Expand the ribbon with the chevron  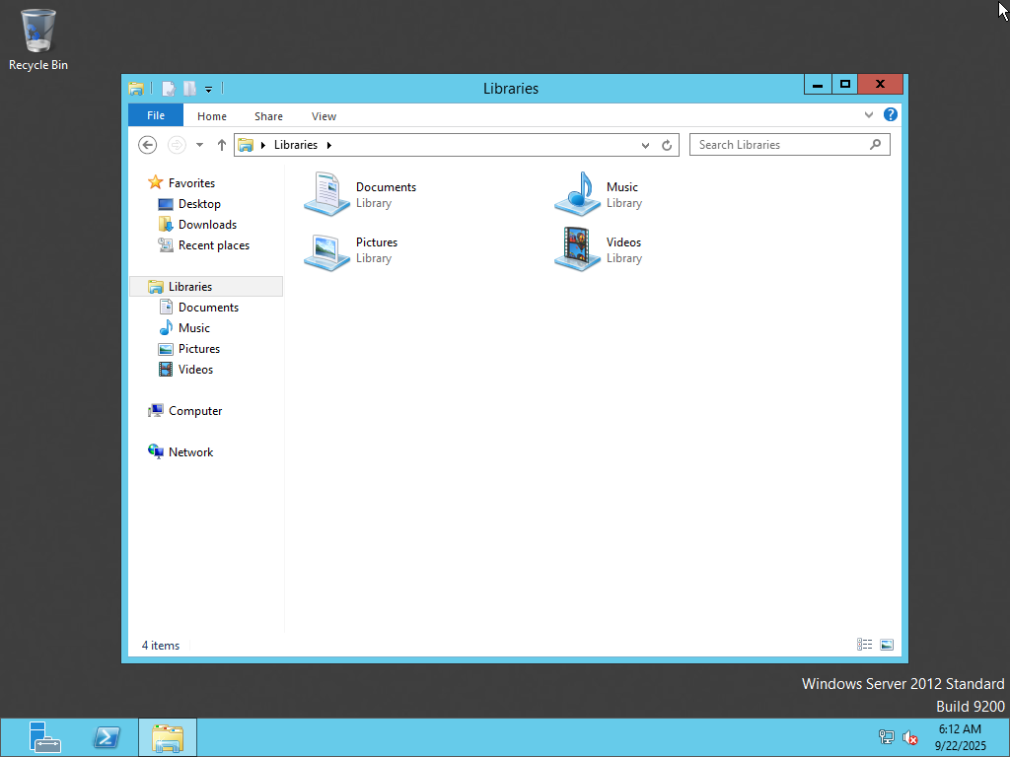[x=869, y=115]
